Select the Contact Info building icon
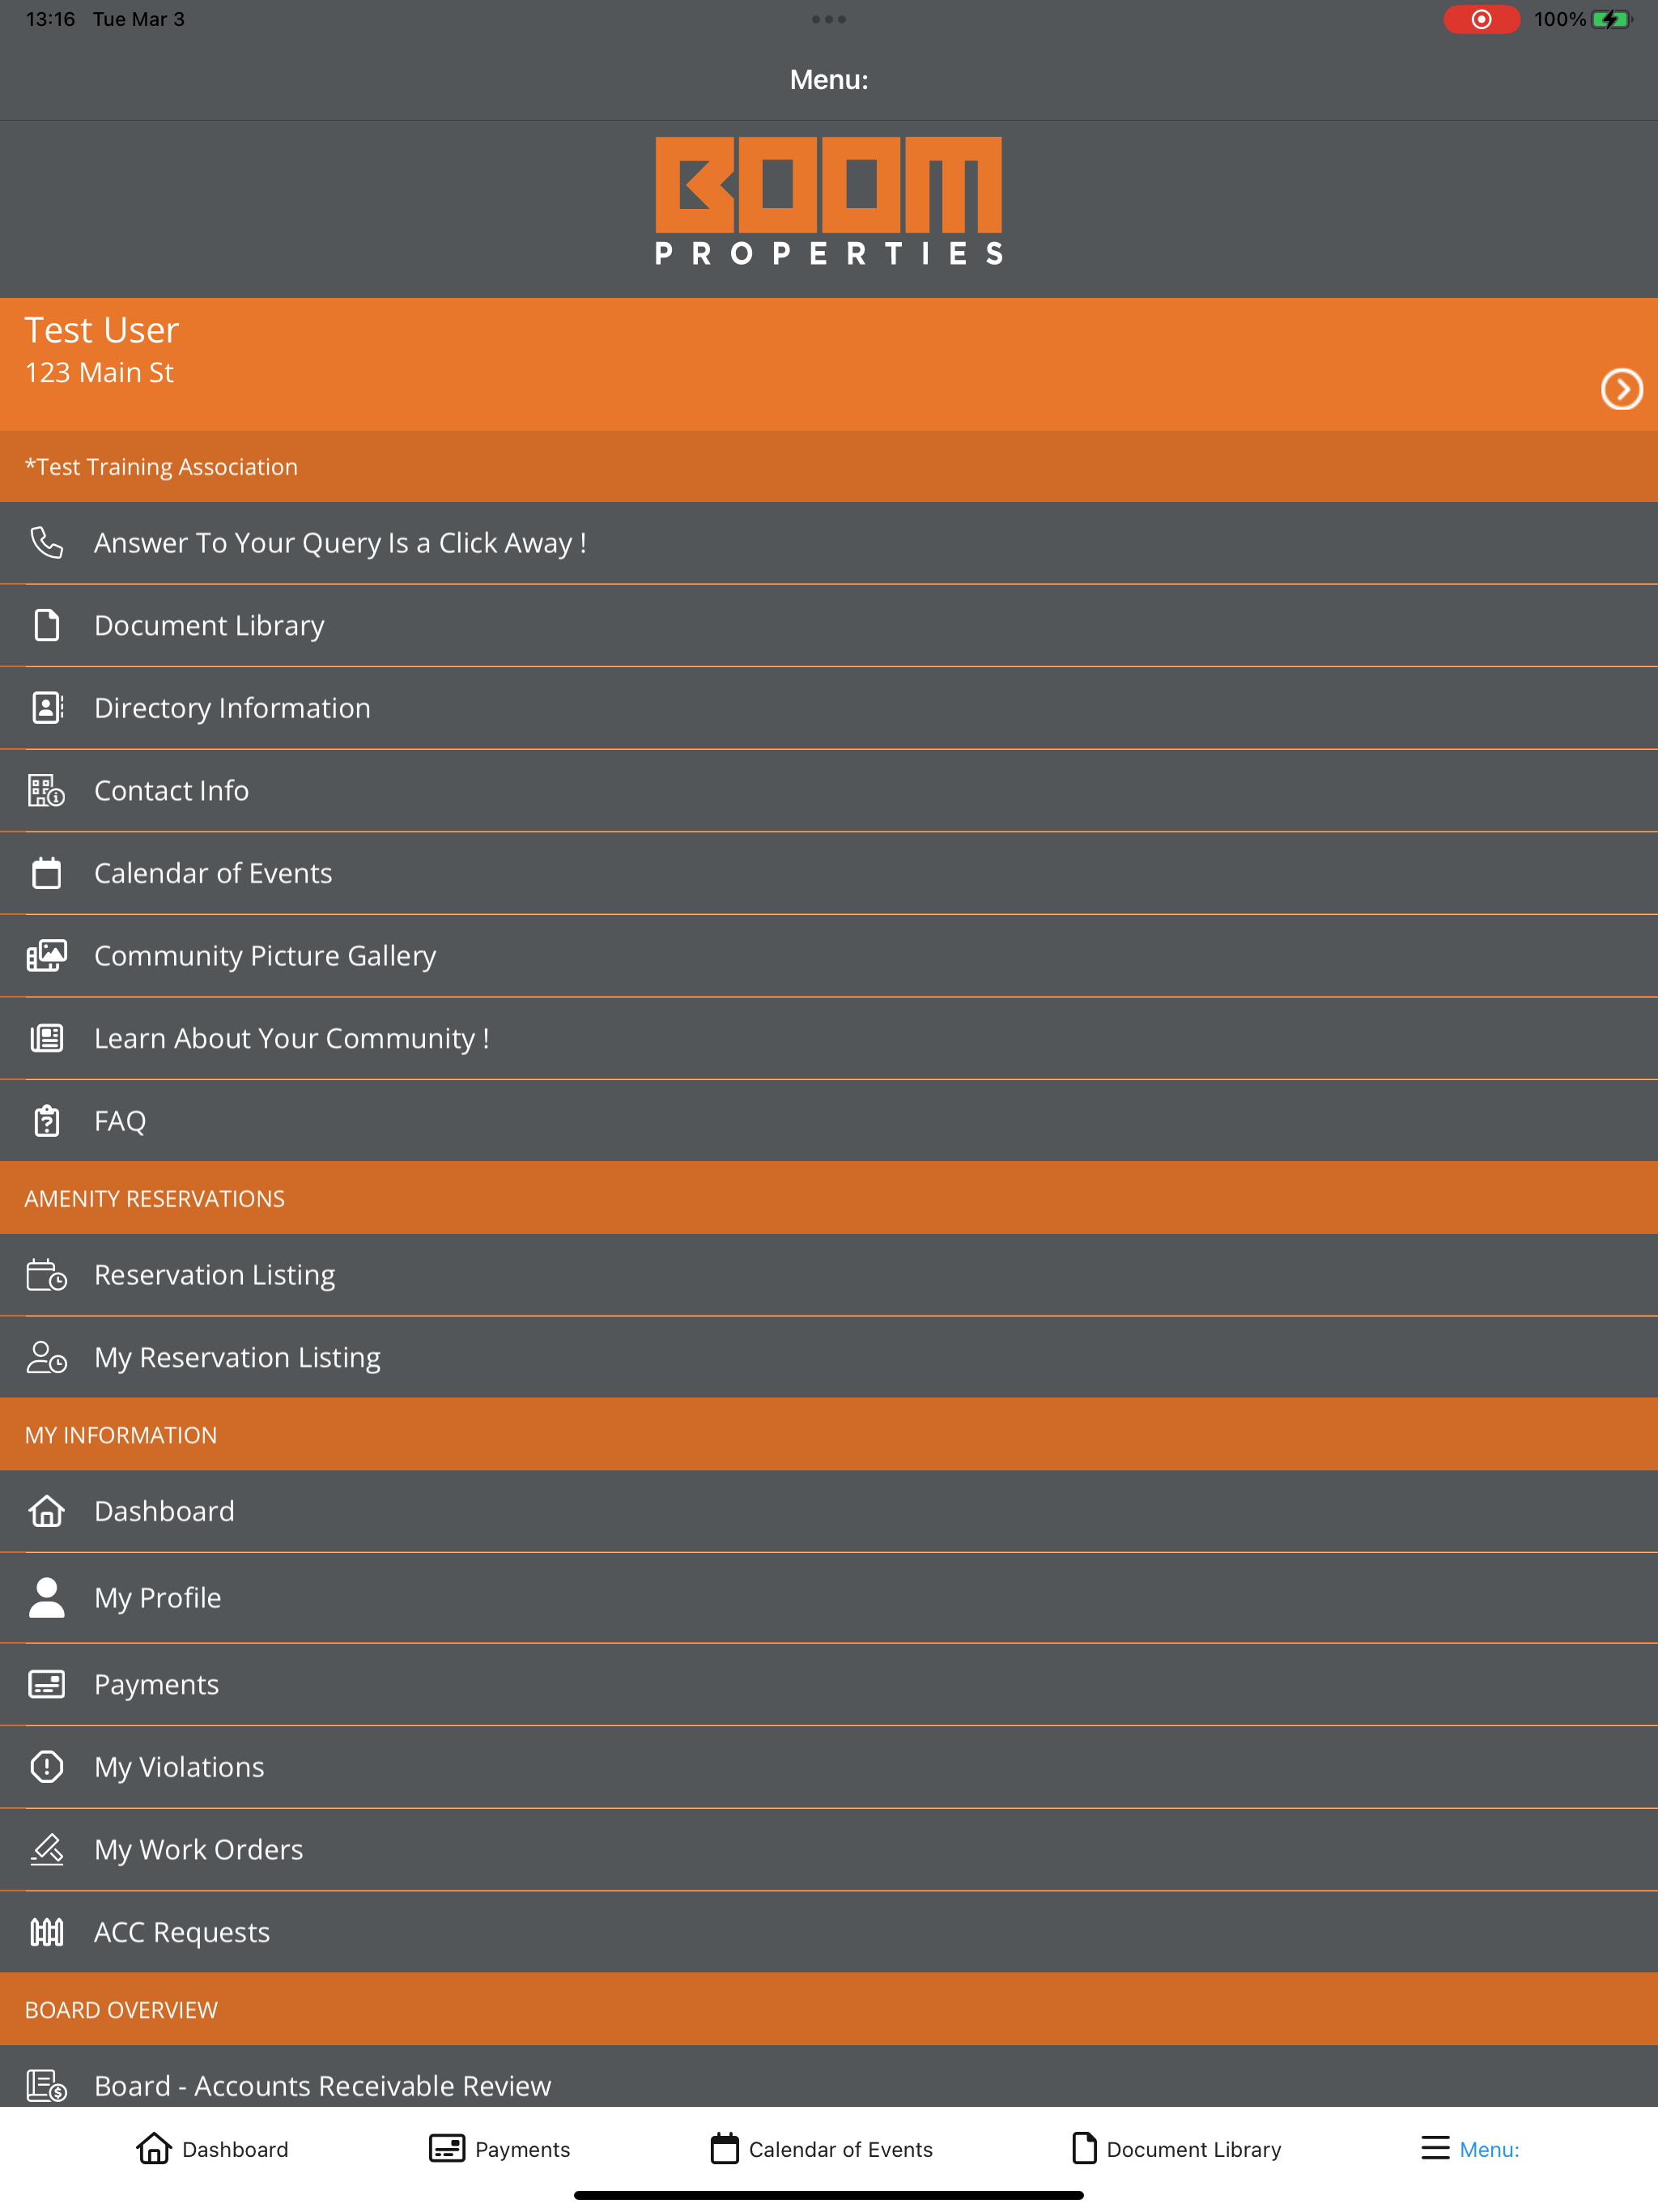This screenshot has height=2212, width=1658. point(46,791)
